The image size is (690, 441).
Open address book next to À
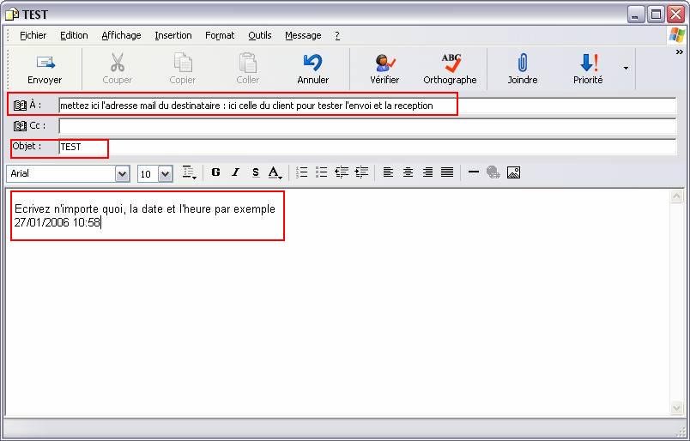click(x=20, y=106)
